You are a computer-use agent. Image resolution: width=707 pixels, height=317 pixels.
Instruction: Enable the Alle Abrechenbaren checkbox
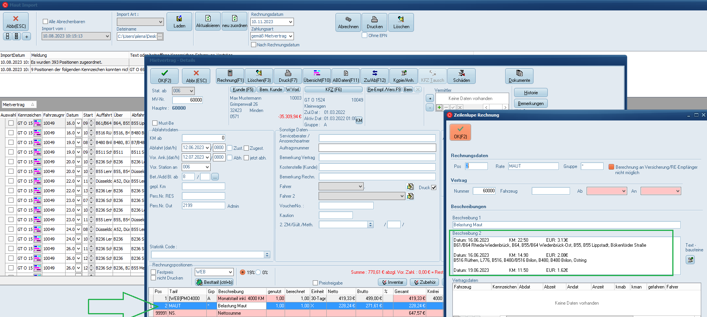point(46,22)
